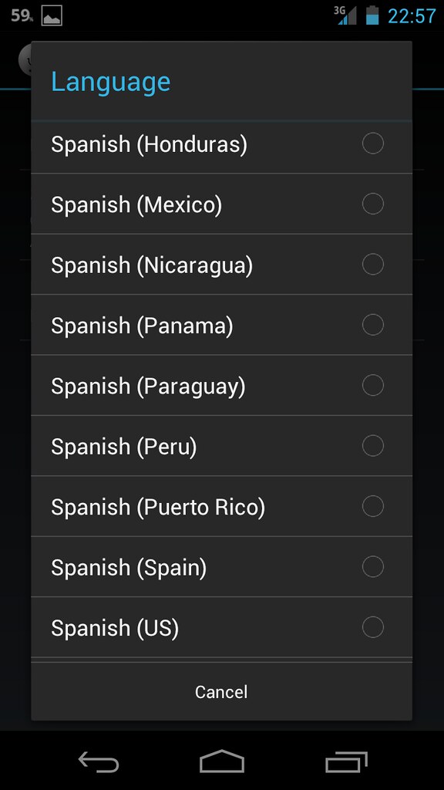Tap the Language dialog title

(x=111, y=83)
